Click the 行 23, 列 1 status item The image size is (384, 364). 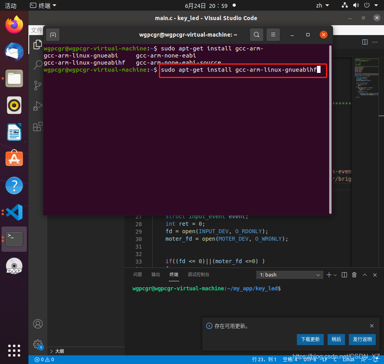point(264,360)
